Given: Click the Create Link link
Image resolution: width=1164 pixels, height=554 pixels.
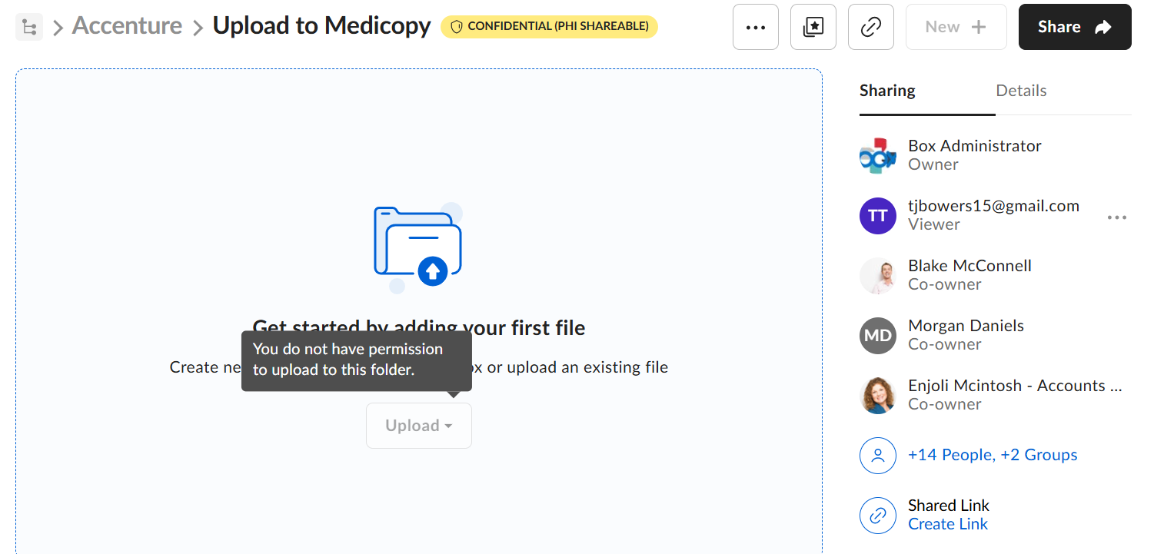Looking at the screenshot, I should click(x=948, y=524).
